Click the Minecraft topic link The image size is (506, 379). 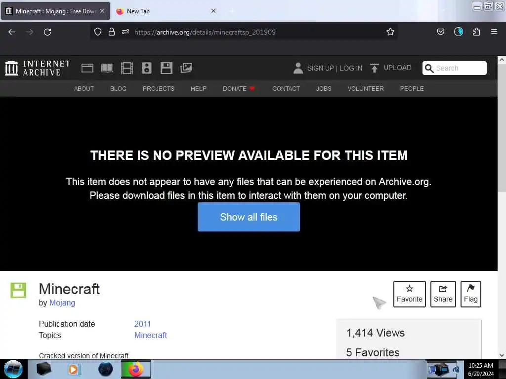[x=151, y=335]
